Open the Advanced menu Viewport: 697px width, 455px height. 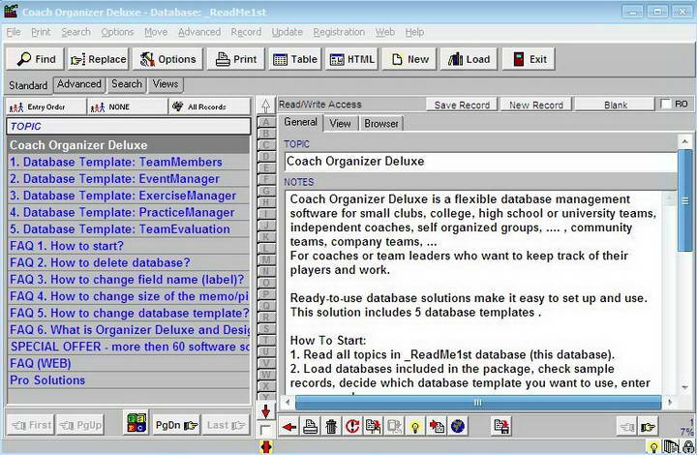199,32
